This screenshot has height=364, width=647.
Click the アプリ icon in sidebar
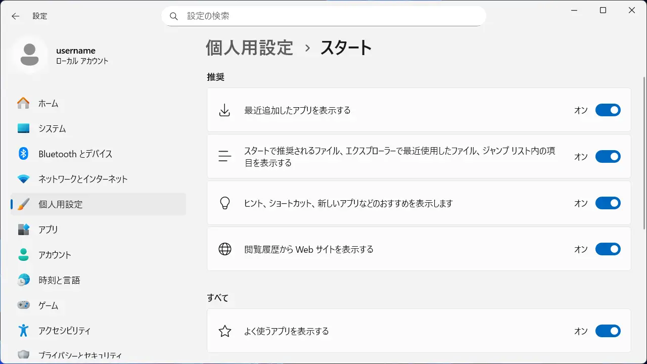(x=23, y=230)
